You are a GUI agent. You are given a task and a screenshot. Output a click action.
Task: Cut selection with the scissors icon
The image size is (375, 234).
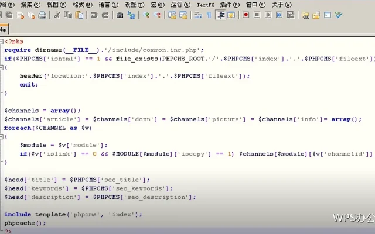coord(57,15)
